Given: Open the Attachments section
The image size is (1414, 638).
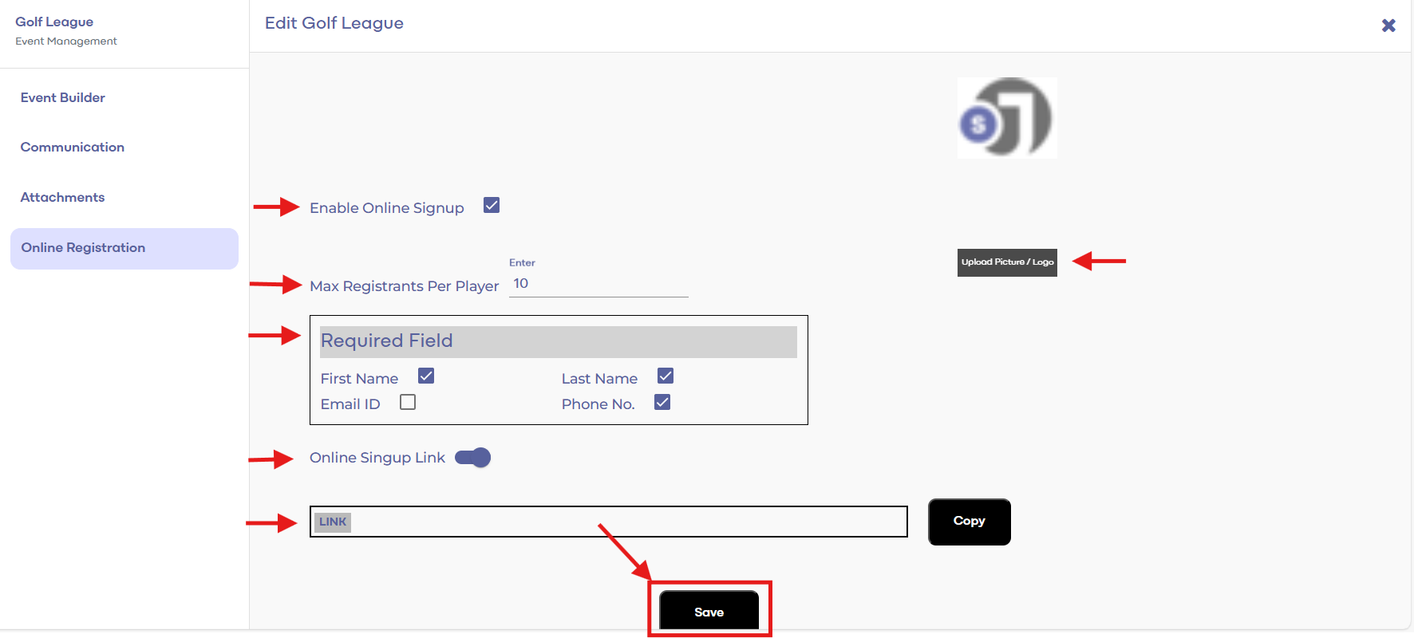Looking at the screenshot, I should [62, 198].
